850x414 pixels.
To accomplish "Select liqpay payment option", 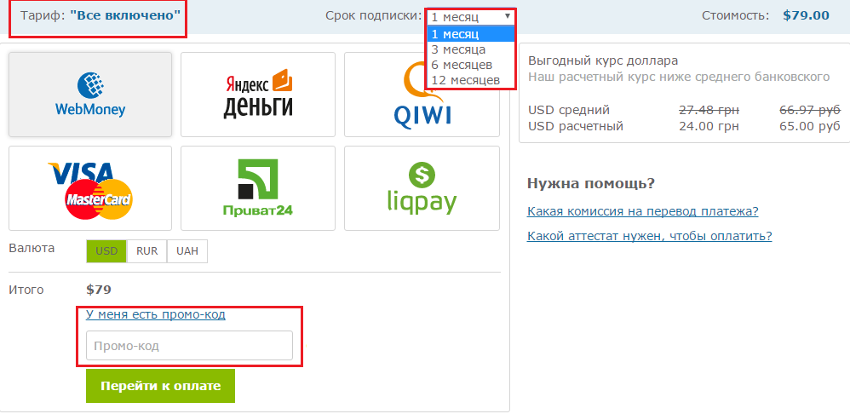I will [x=422, y=188].
